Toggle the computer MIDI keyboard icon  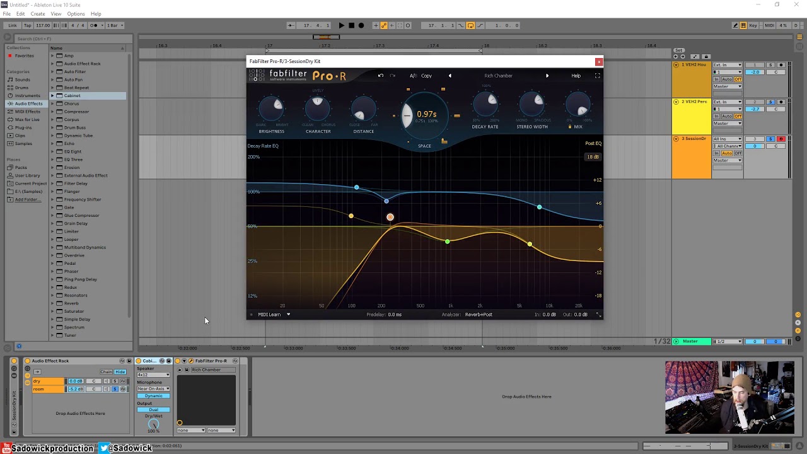point(743,25)
